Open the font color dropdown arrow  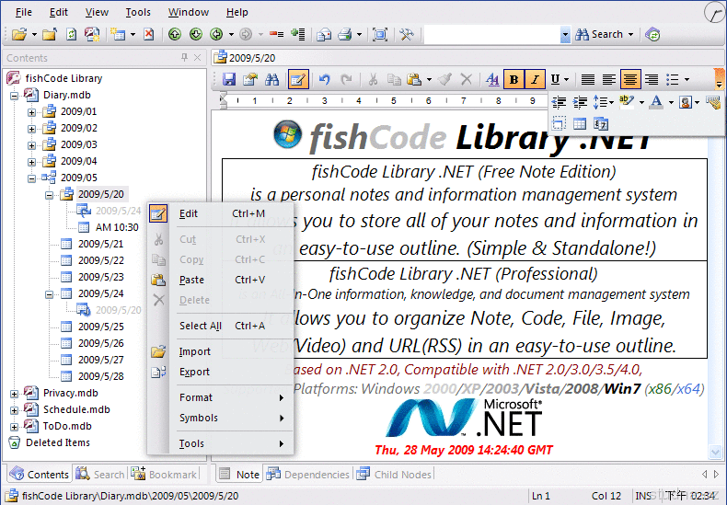coord(670,102)
